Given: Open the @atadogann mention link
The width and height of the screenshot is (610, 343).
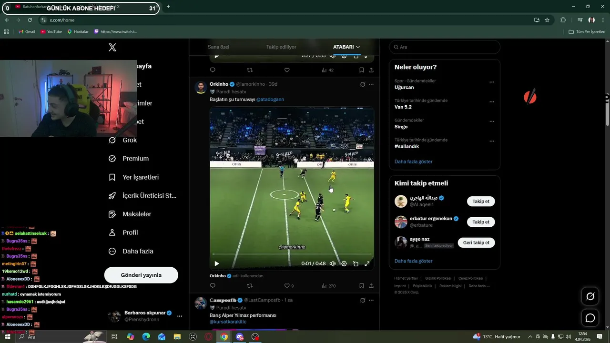Looking at the screenshot, I should coord(270,99).
